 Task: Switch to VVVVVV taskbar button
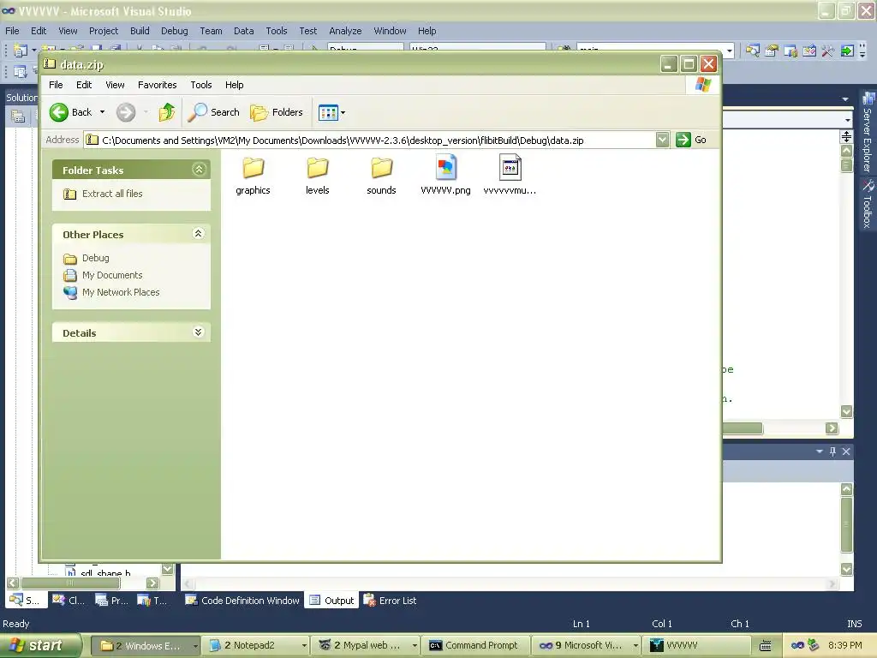pyautogui.click(x=695, y=646)
